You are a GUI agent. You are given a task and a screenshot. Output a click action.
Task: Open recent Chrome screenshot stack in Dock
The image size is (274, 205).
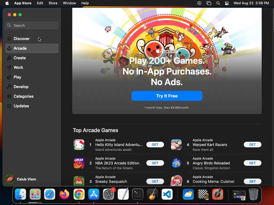[x=239, y=194]
